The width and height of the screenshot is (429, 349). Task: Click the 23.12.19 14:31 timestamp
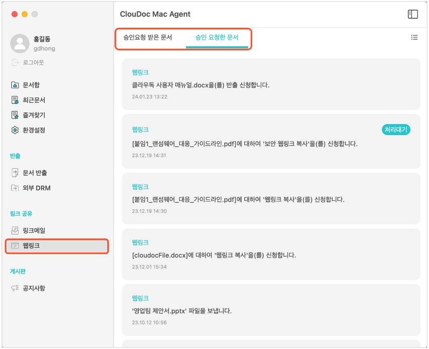pyautogui.click(x=149, y=155)
